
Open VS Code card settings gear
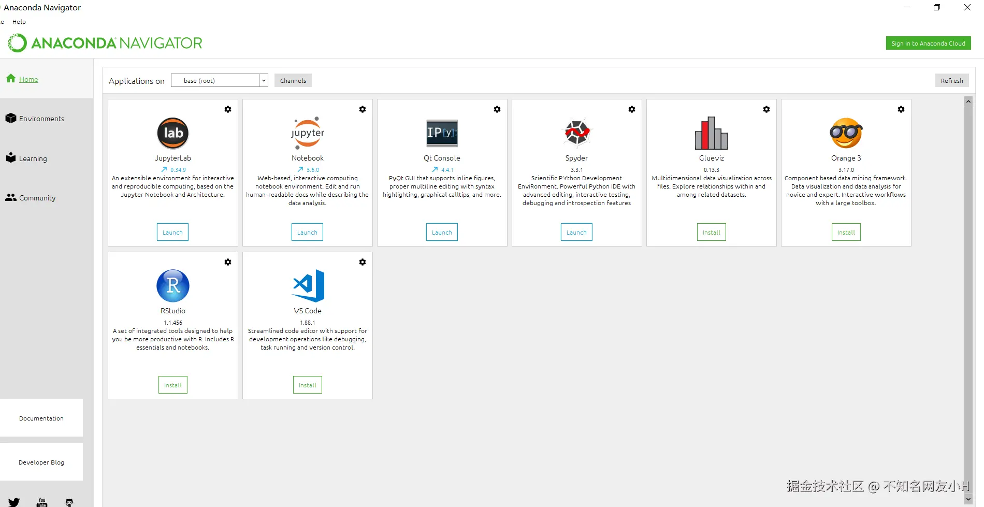(x=363, y=262)
